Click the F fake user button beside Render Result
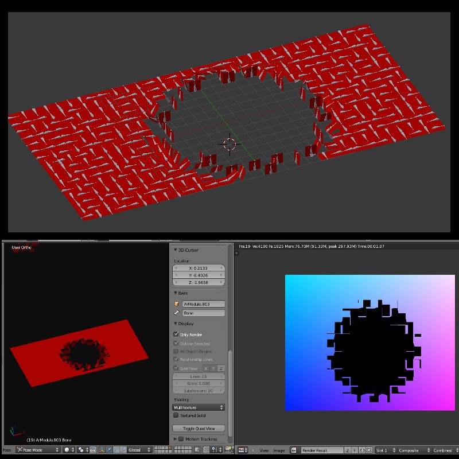The width and height of the screenshot is (459, 459). [x=354, y=450]
